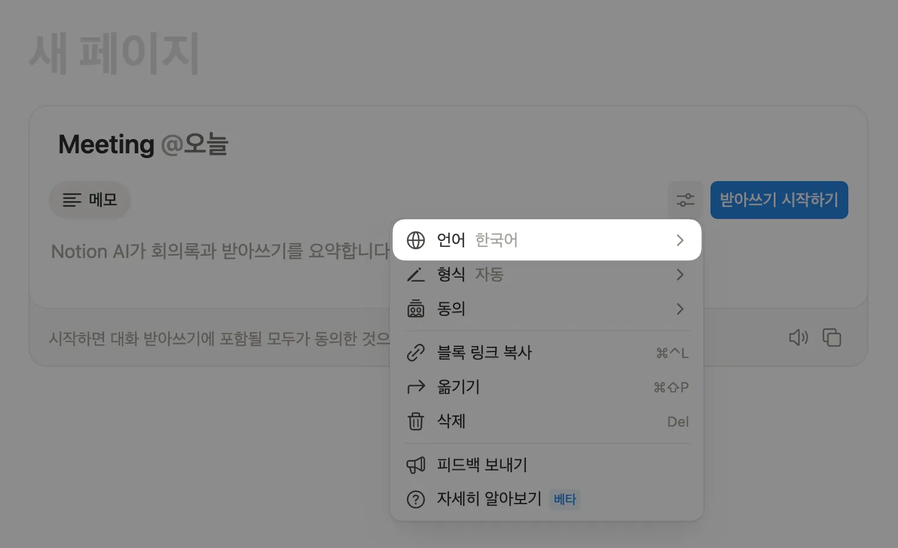Open the 동의 menu entry

tap(547, 309)
